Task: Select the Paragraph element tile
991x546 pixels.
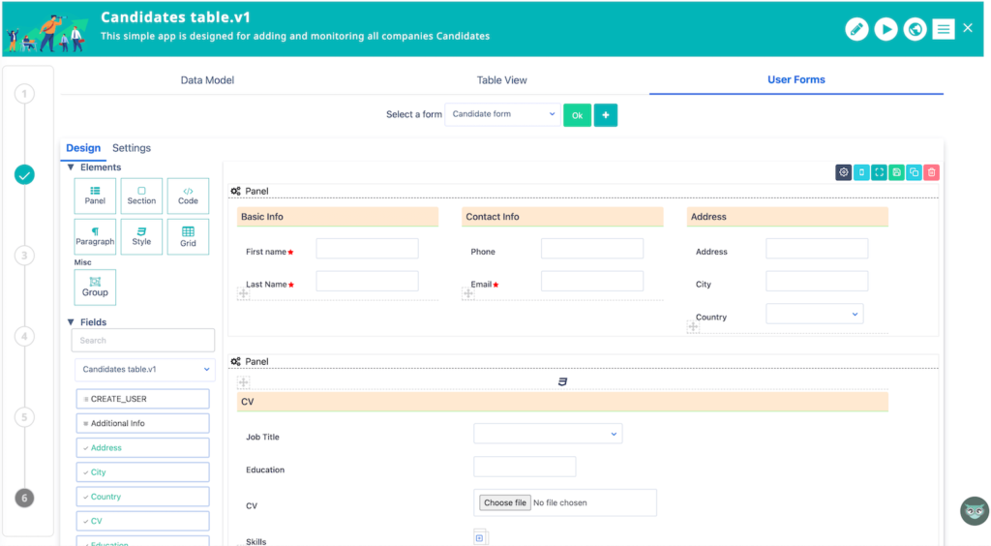Action: click(95, 236)
